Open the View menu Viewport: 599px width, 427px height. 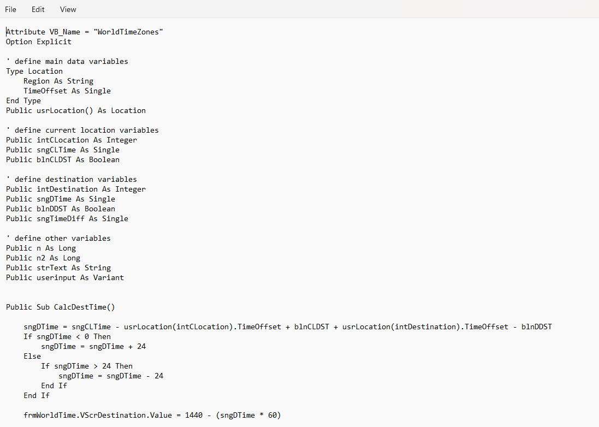(x=68, y=9)
